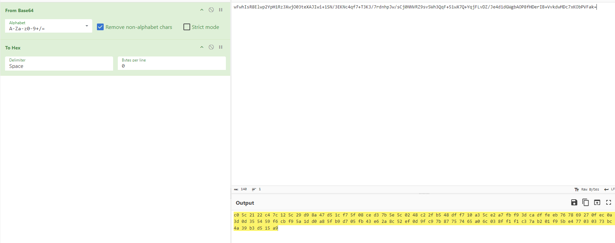
Task: Uncheck Remove non-alphabet chars checkbox
Action: 100,27
